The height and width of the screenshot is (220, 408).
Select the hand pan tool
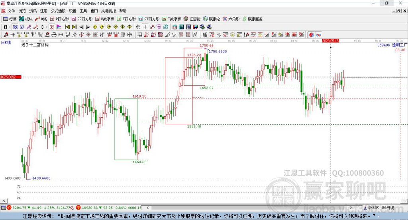click(138, 27)
